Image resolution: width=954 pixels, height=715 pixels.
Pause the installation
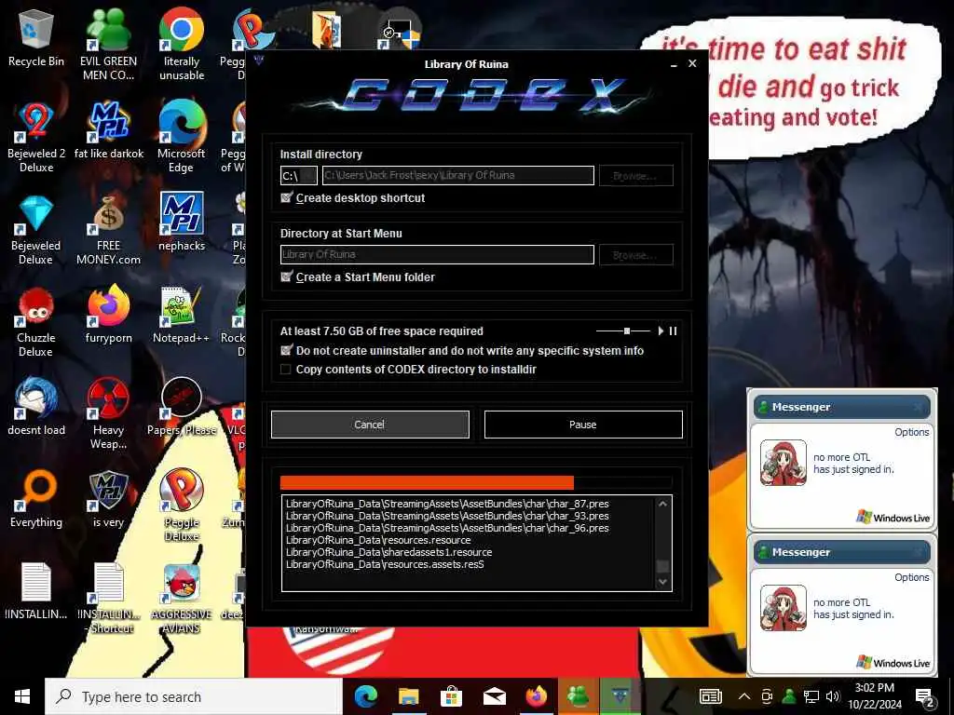pyautogui.click(x=583, y=425)
